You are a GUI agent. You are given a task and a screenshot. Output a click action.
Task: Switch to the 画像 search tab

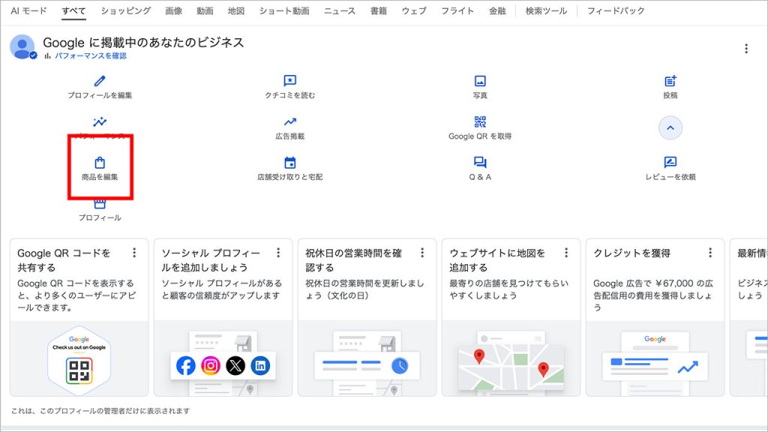tap(174, 10)
